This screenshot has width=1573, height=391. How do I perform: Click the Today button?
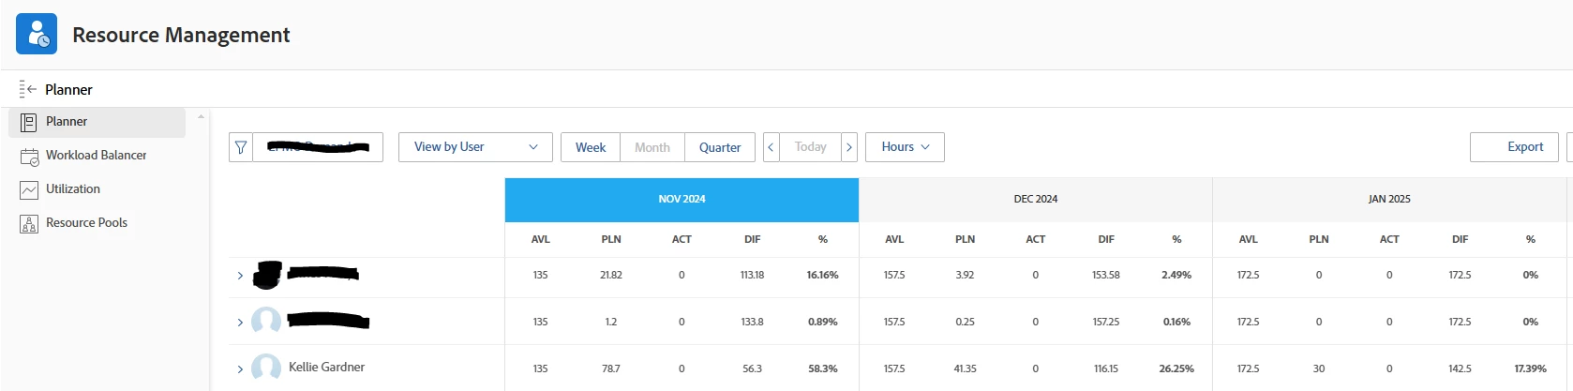click(811, 147)
